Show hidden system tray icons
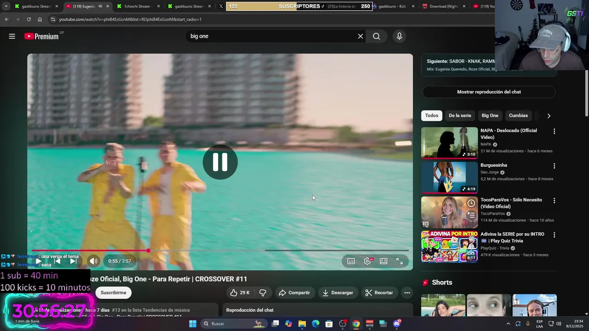Screen dimensions: 589x331 point(508,324)
